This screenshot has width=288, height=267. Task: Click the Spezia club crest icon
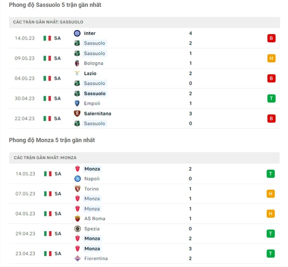[x=76, y=229]
